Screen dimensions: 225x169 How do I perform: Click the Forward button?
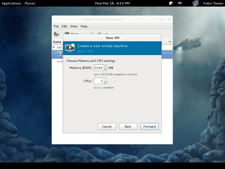click(x=149, y=126)
